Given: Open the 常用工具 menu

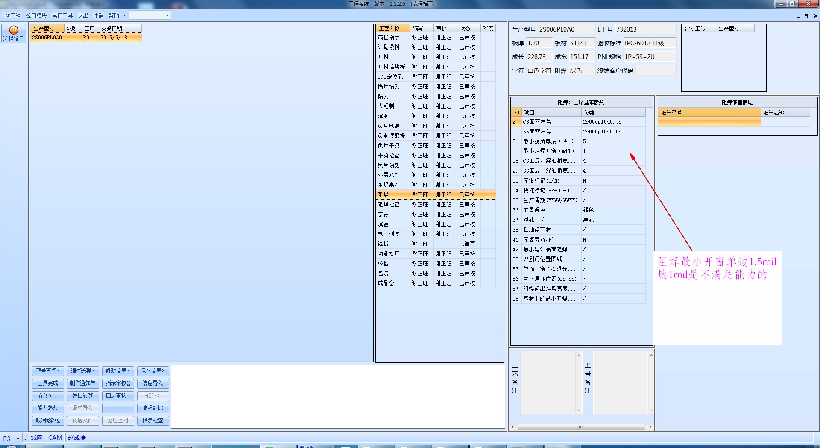Looking at the screenshot, I should (x=62, y=15).
